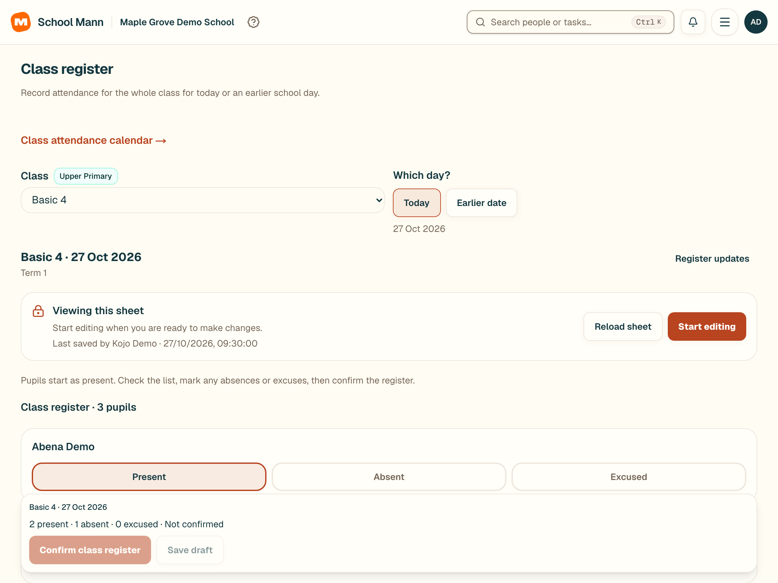The width and height of the screenshot is (778, 583).
Task: Select the Today day option
Action: pyautogui.click(x=417, y=203)
